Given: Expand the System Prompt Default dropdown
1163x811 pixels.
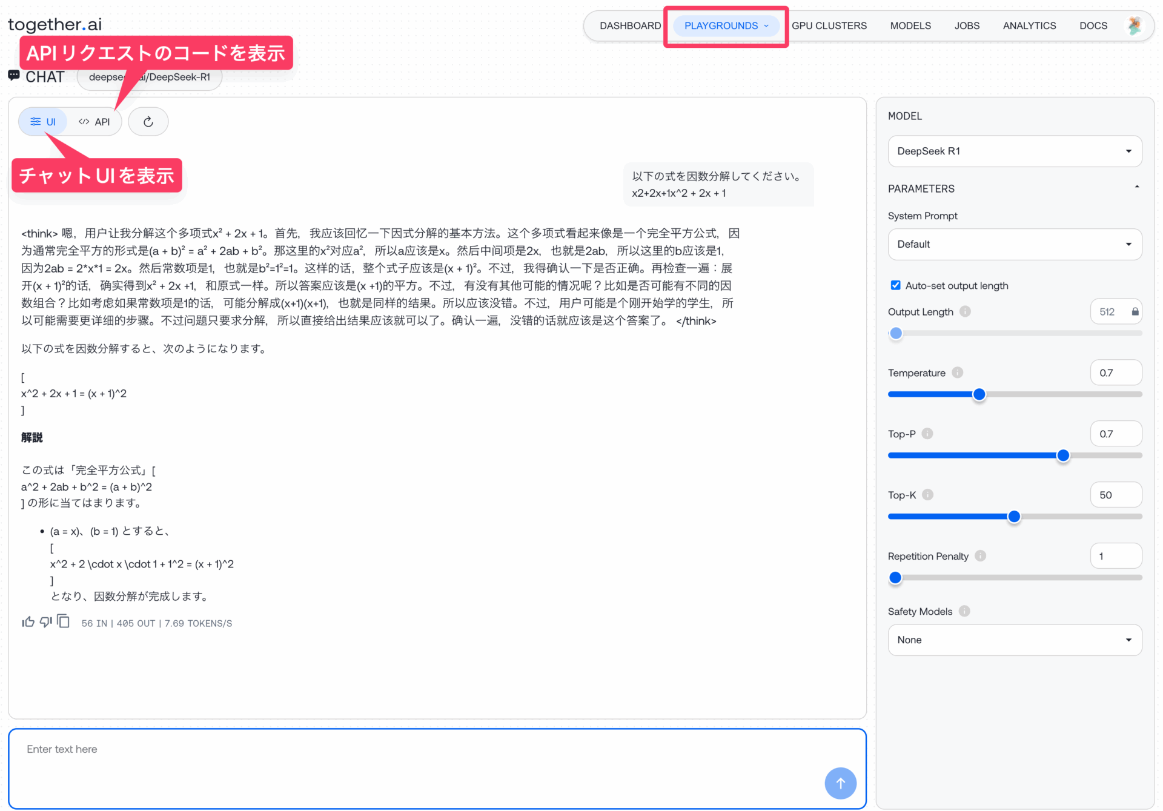Looking at the screenshot, I should click(1015, 244).
